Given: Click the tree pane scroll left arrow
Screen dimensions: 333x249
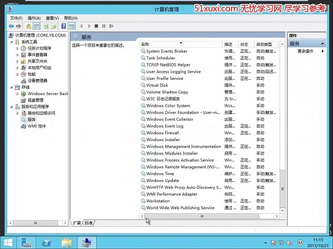Looking at the screenshot, I should [x=10, y=223].
